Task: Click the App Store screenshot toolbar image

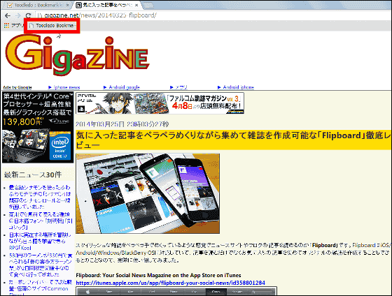Action: [176, 291]
